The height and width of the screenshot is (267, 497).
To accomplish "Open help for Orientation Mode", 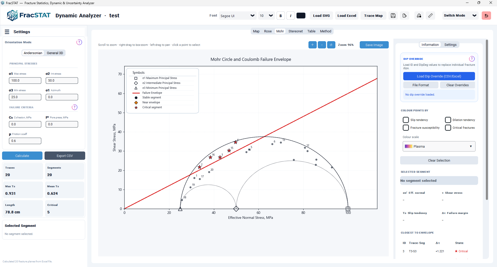I will (x=79, y=42).
